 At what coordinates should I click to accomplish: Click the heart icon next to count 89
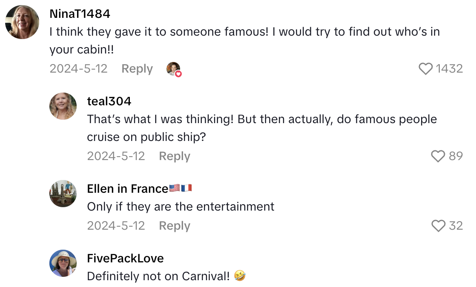437,156
